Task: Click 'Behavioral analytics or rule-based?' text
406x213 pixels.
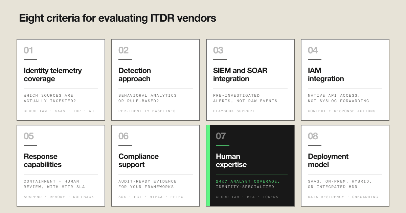Action: 148,98
